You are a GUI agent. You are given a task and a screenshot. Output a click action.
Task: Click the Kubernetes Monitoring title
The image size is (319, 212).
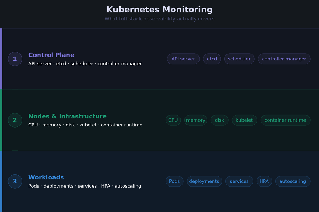pos(159,10)
